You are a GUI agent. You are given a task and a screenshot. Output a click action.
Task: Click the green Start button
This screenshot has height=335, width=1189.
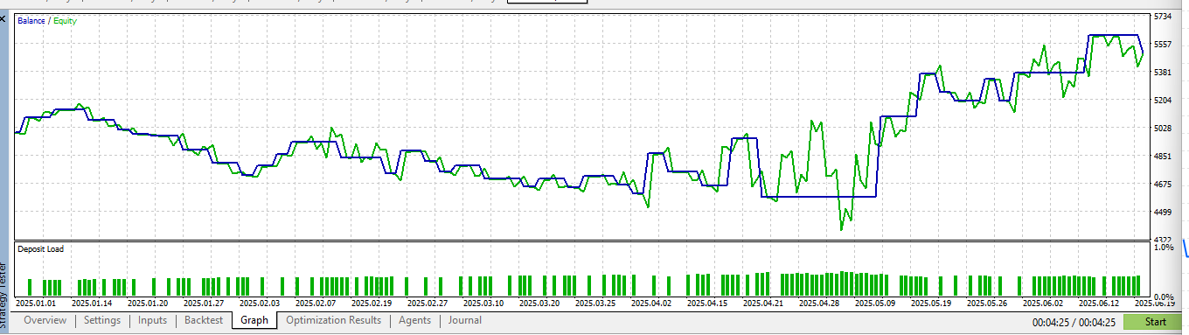tap(1155, 322)
